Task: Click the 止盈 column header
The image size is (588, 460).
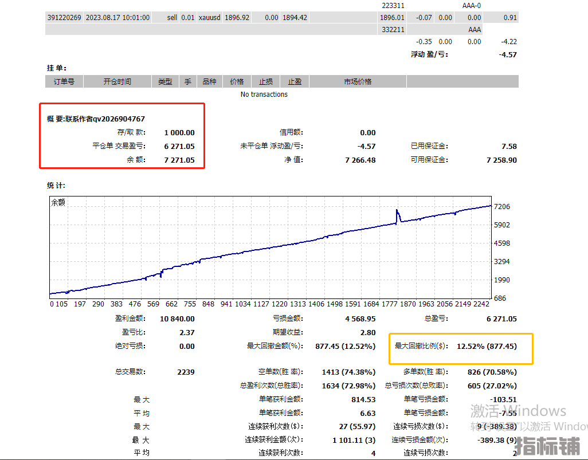Action: tap(295, 82)
